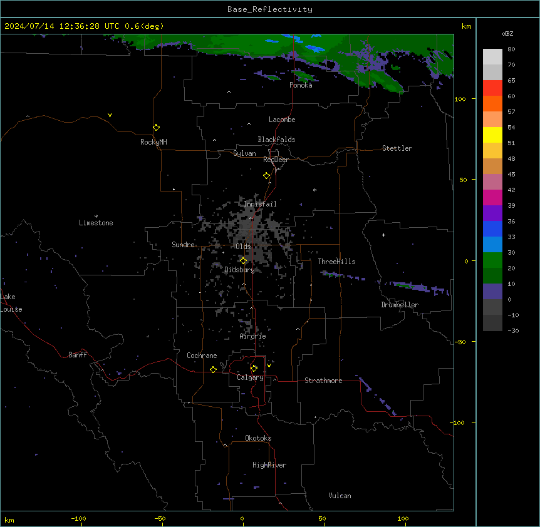540x527 pixels.
Task: Click the Ponoka city label
Action: click(301, 85)
